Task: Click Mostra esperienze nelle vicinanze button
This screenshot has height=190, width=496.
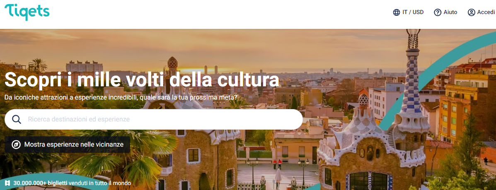Action: click(x=68, y=145)
